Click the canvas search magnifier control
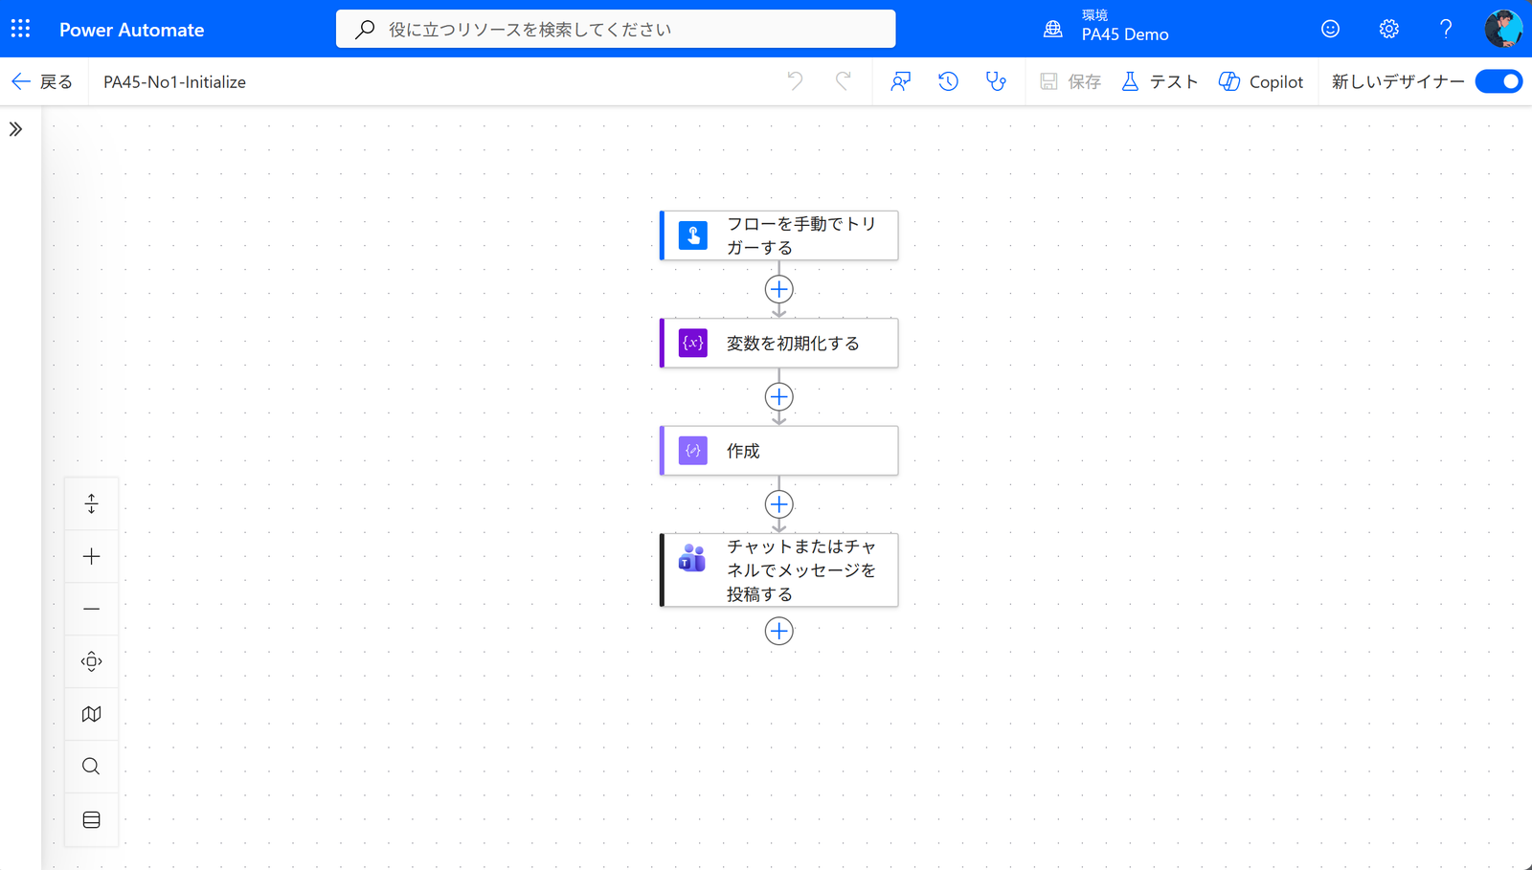The width and height of the screenshot is (1532, 870). (91, 767)
